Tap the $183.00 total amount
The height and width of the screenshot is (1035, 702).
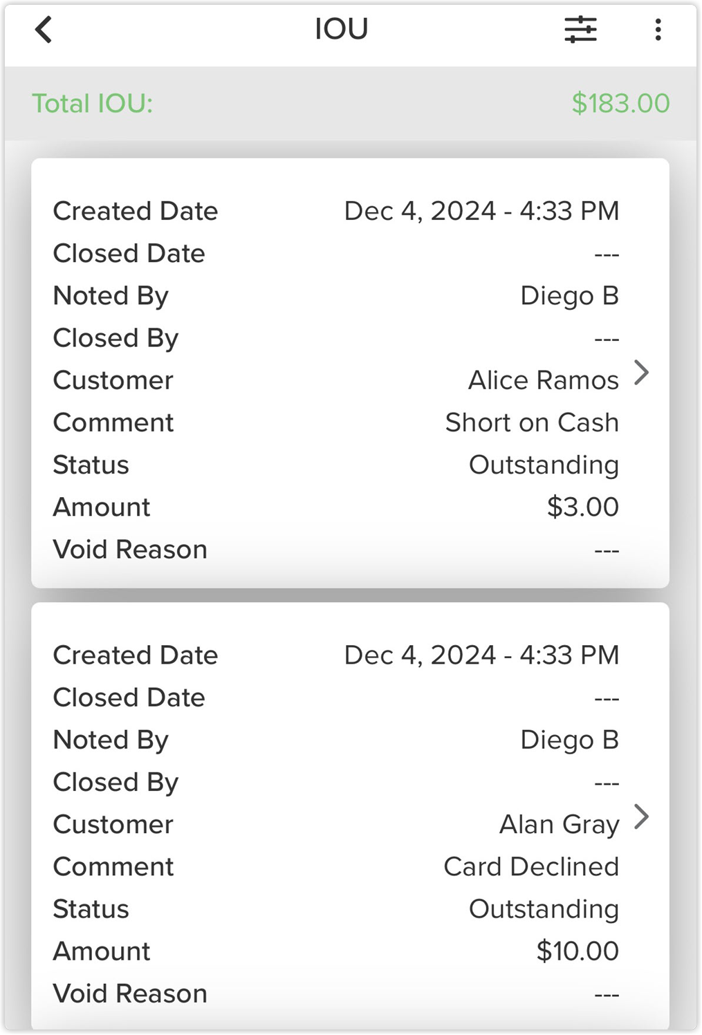click(620, 104)
